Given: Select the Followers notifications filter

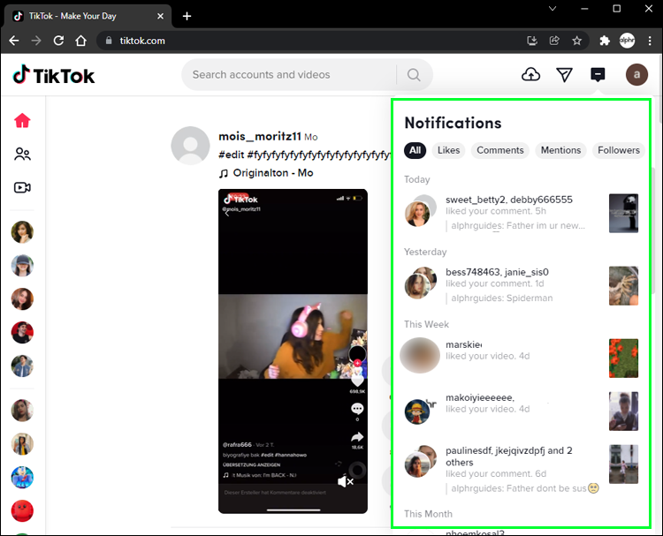Looking at the screenshot, I should pyautogui.click(x=619, y=150).
